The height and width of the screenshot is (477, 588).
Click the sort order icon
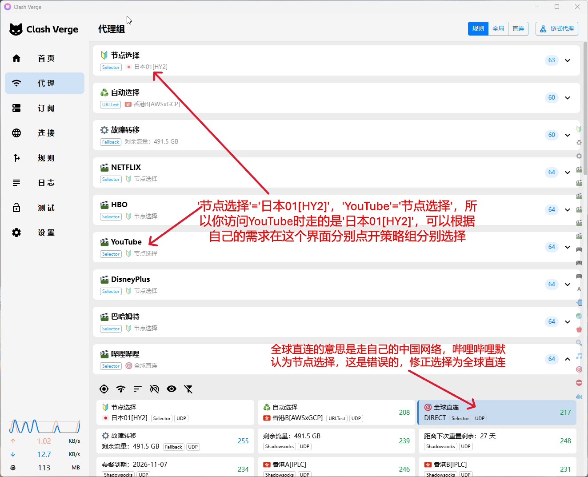point(138,389)
